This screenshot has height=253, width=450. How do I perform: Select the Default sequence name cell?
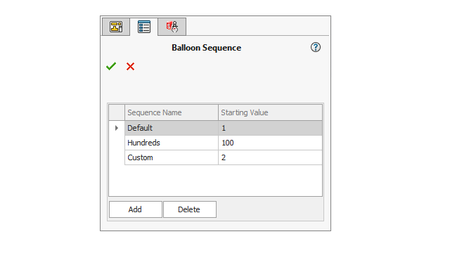[x=172, y=128]
